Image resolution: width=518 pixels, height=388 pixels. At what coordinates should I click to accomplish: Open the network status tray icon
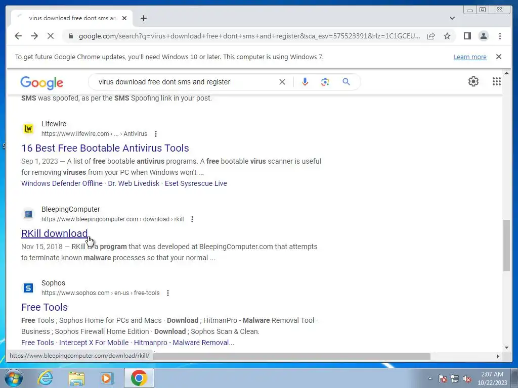pyautogui.click(x=455, y=378)
